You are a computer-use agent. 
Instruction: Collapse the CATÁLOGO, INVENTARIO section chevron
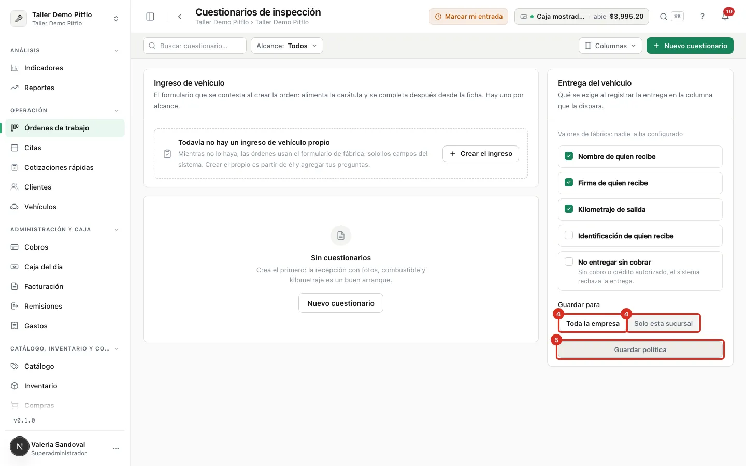pos(117,349)
